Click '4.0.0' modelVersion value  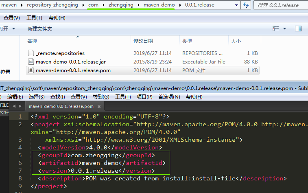(x=98, y=147)
